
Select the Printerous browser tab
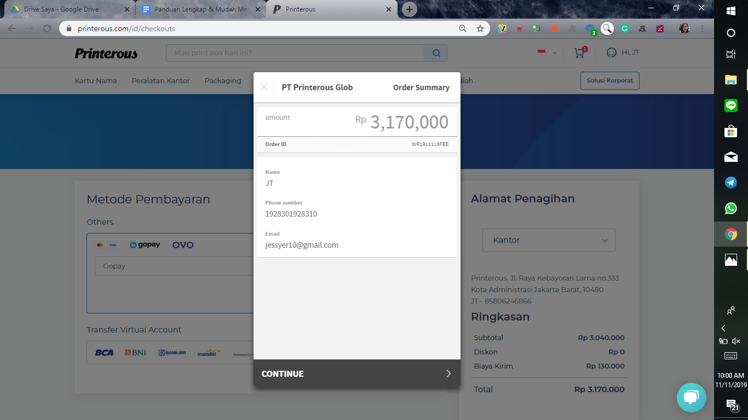click(332, 9)
